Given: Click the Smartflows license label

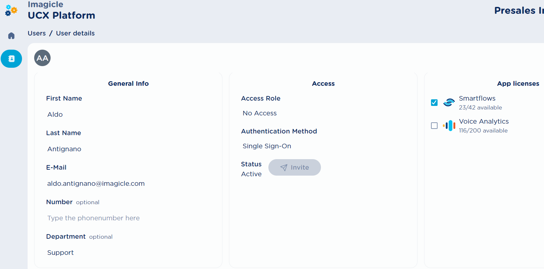Looking at the screenshot, I should point(477,98).
